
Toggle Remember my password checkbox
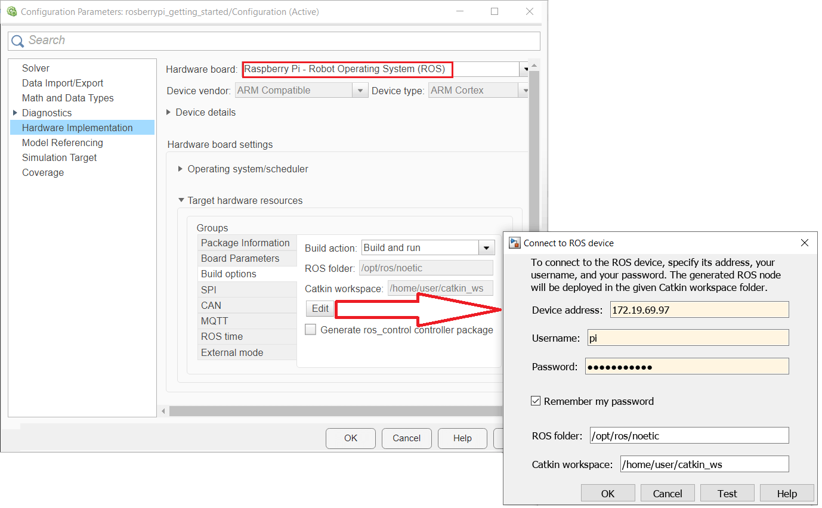pos(536,401)
